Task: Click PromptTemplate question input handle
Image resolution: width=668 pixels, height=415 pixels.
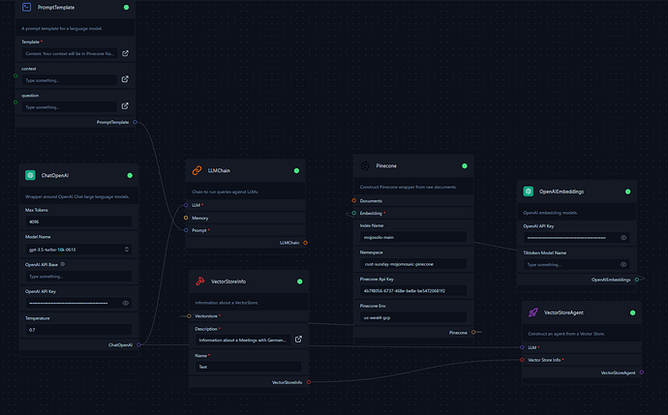Action: 15,103
